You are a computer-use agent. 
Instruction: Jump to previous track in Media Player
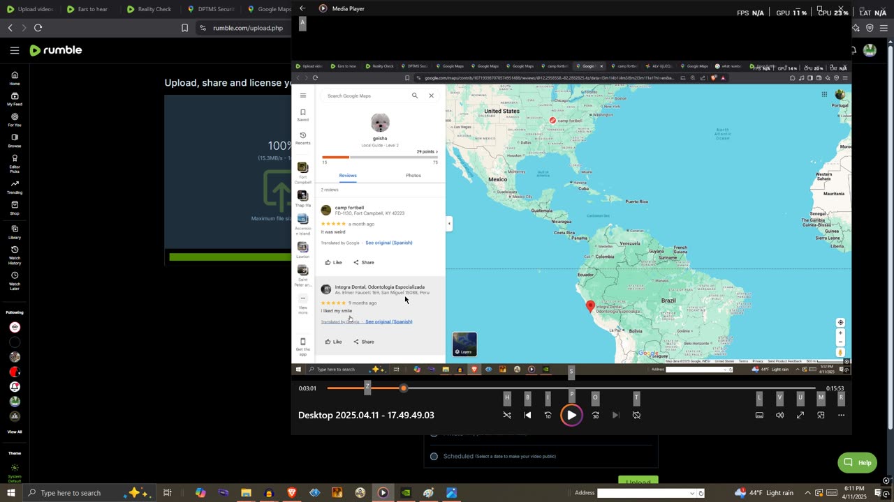pyautogui.click(x=527, y=415)
